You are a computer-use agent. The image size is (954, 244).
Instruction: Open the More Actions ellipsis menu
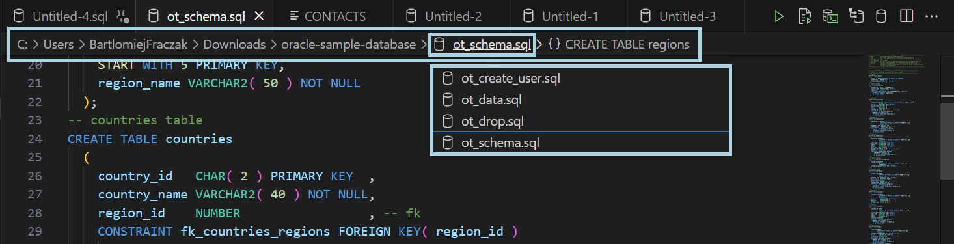(931, 16)
